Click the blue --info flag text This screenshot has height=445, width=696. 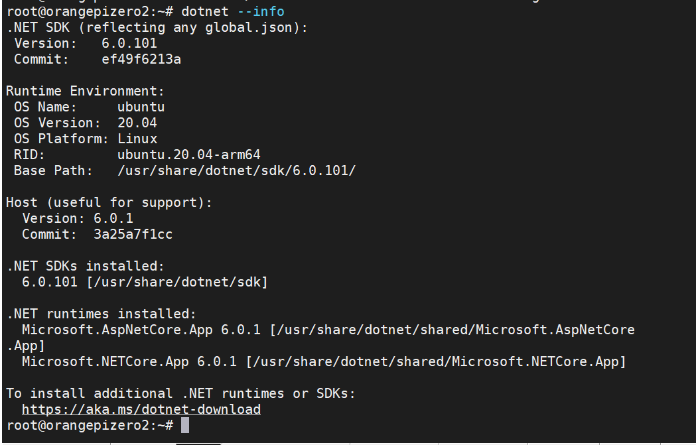(261, 11)
